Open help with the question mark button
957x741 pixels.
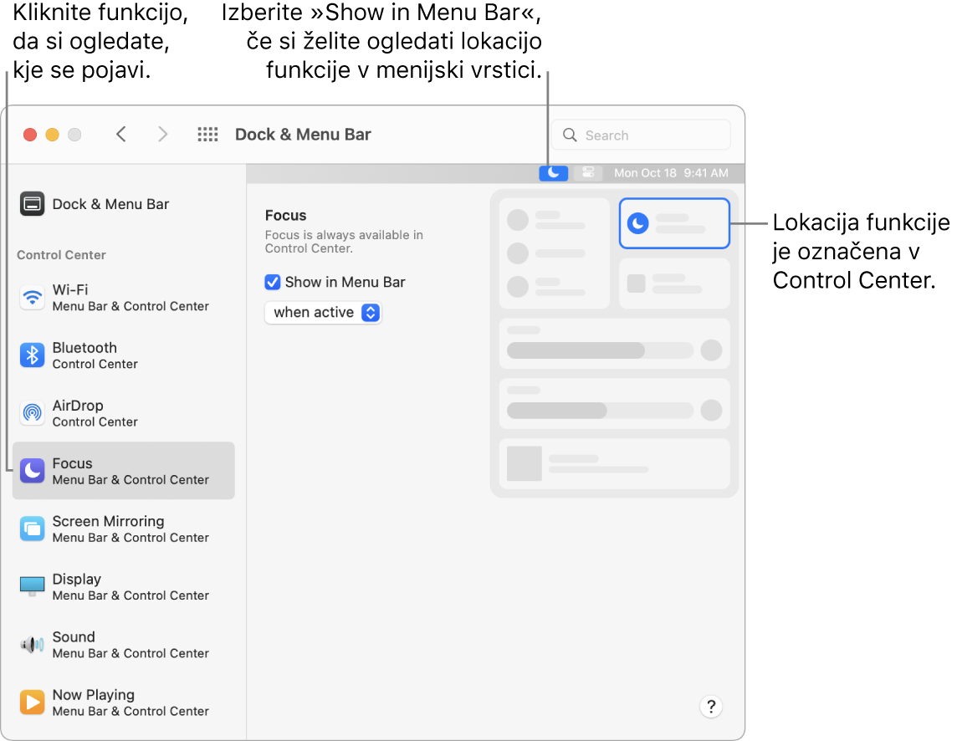click(x=711, y=707)
